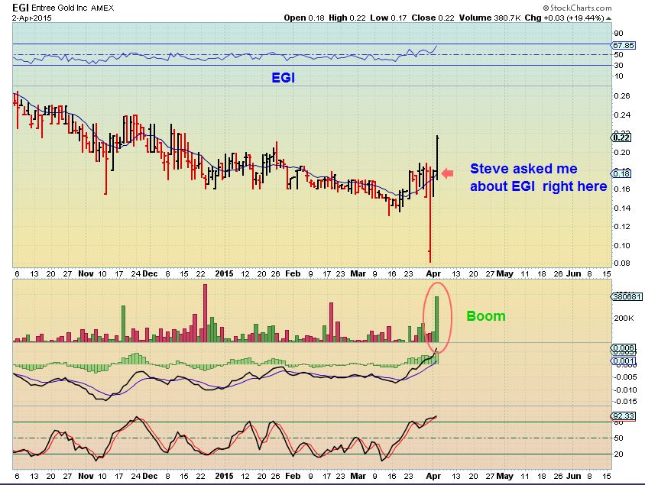Select 'Mar' on the bottom stochastic date axis
645x485 pixels.
(358, 476)
